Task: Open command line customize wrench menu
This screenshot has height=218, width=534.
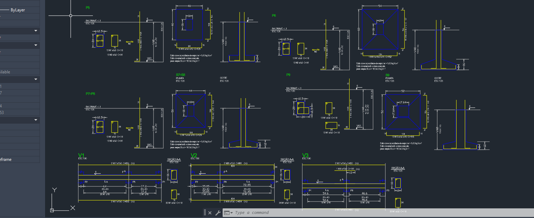Action: click(217, 213)
